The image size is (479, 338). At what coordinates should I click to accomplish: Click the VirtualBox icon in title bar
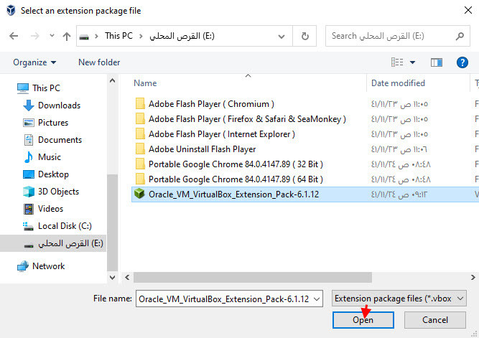click(11, 10)
